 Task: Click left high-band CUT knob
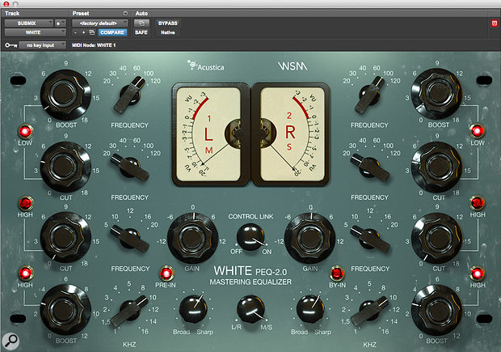pos(65,237)
